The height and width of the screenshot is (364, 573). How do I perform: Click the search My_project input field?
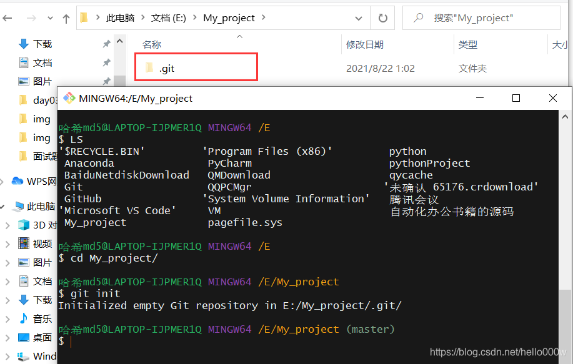pos(481,18)
